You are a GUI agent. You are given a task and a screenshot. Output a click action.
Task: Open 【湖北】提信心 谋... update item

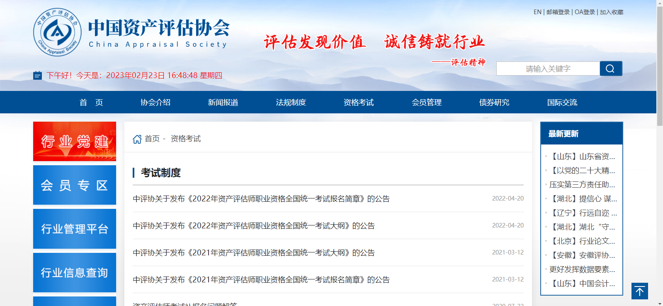coord(583,199)
